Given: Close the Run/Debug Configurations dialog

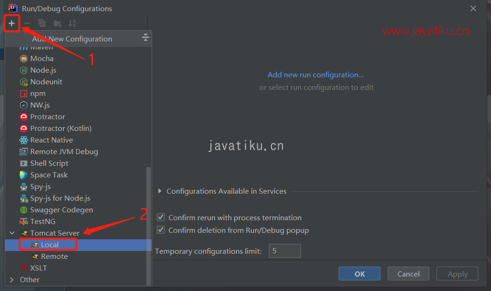Looking at the screenshot, I should tap(473, 8).
